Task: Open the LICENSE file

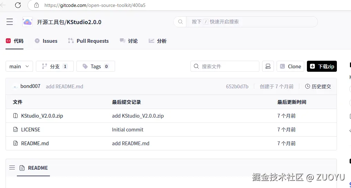Action: (31, 129)
